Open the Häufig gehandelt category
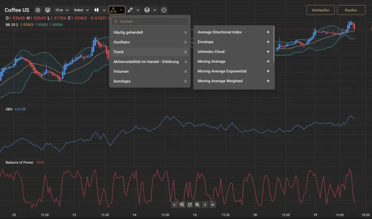Screen dimensions: 372x219 (150, 32)
